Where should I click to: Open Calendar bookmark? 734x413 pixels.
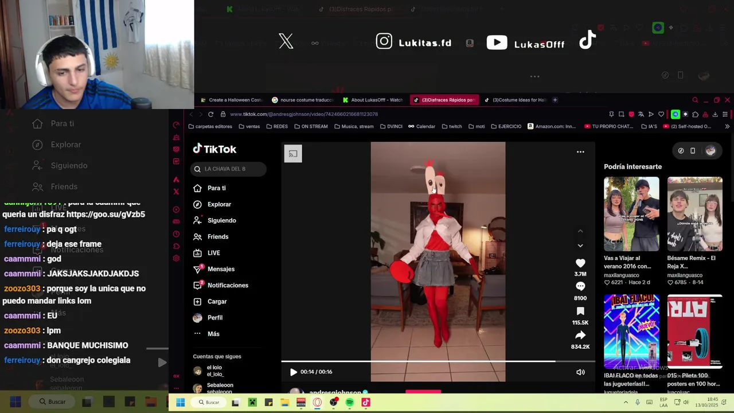point(421,126)
